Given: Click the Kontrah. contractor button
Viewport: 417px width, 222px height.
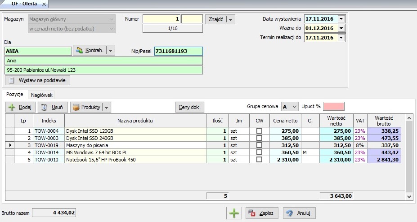Looking at the screenshot, I should [x=89, y=50].
